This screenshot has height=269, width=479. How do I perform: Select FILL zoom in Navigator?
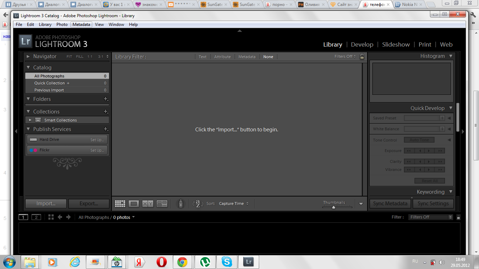point(80,57)
